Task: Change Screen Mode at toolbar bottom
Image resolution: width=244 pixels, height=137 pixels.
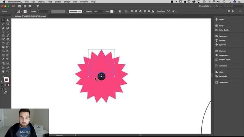Action: (5, 93)
